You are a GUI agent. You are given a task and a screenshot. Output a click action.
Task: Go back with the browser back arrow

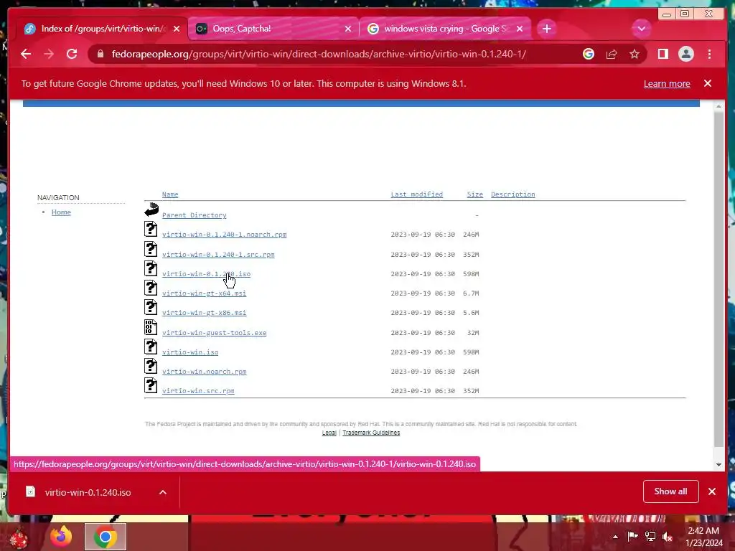click(26, 54)
